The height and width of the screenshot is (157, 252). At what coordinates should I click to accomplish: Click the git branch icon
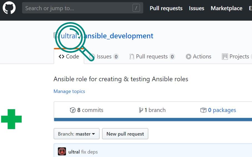click(141, 110)
